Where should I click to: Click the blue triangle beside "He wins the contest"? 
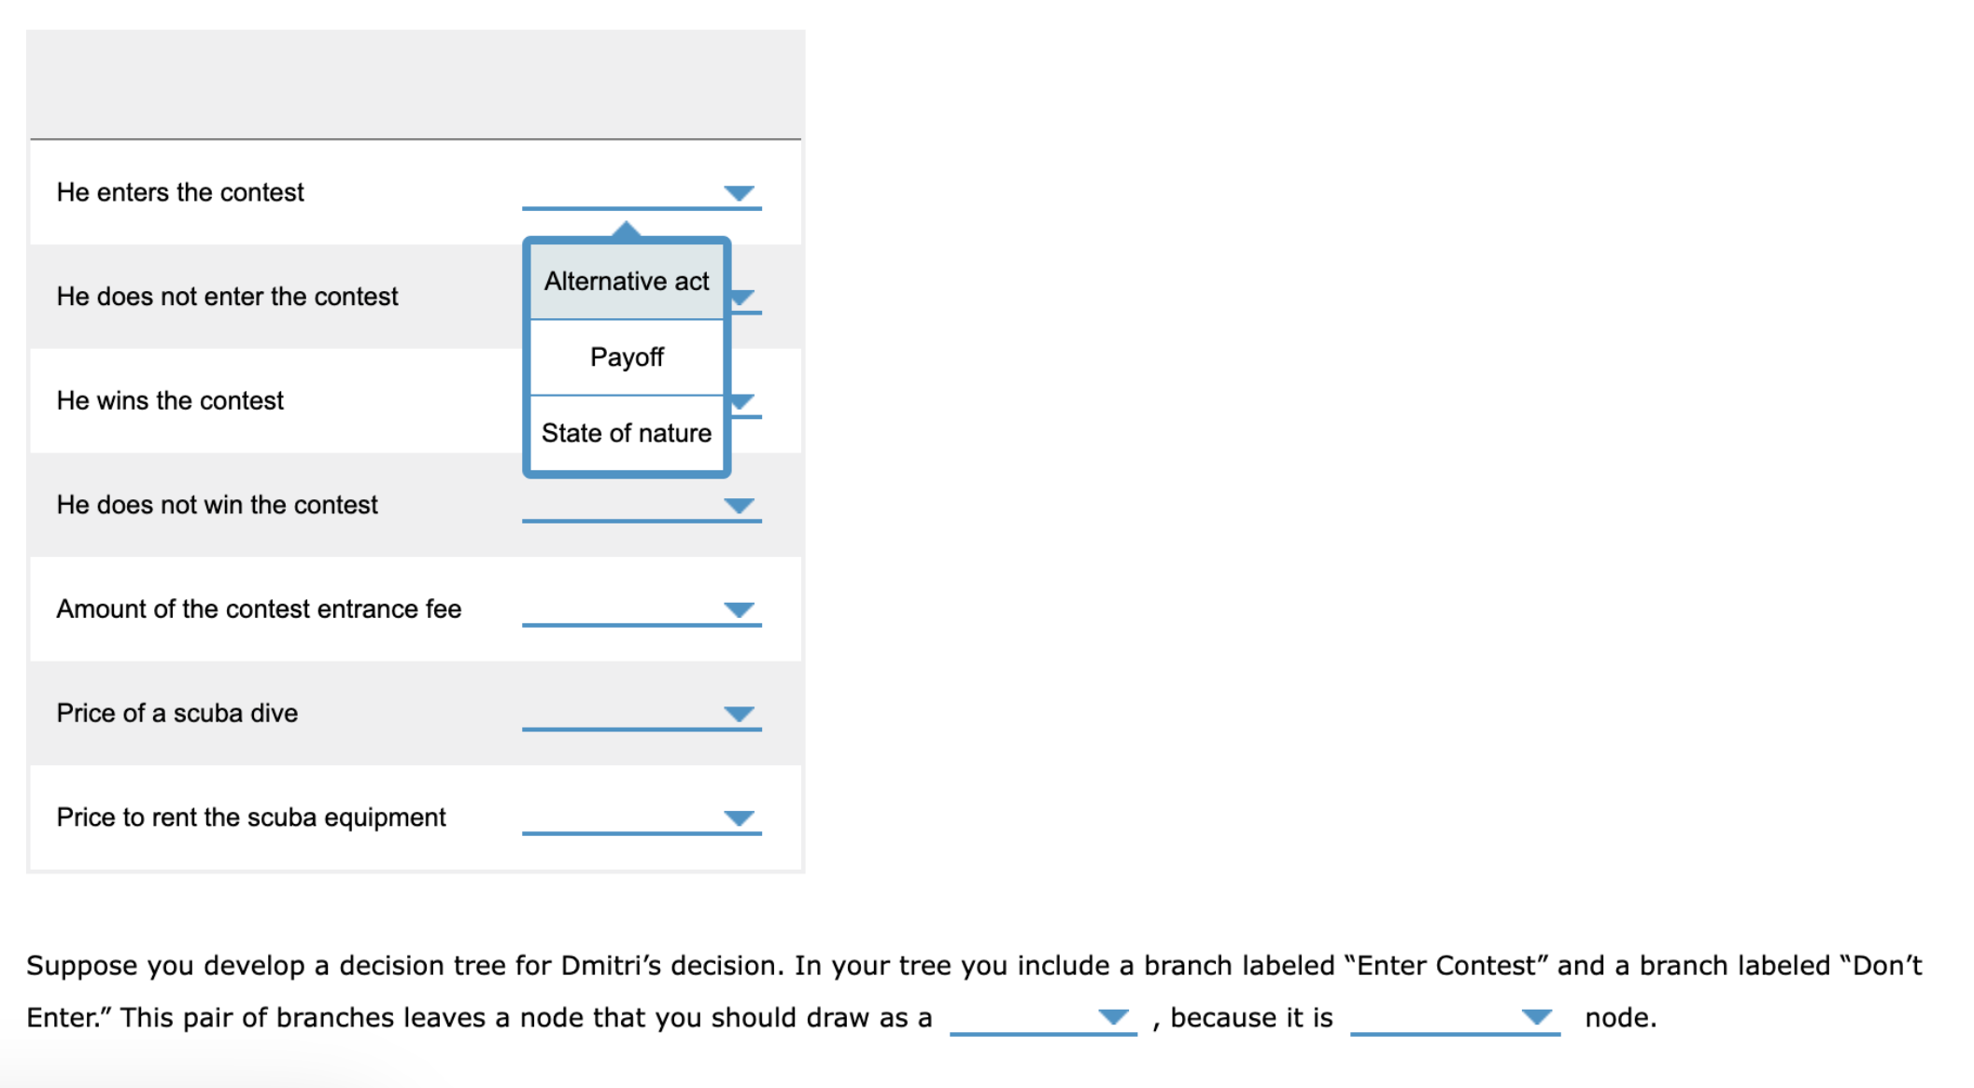pyautogui.click(x=744, y=401)
